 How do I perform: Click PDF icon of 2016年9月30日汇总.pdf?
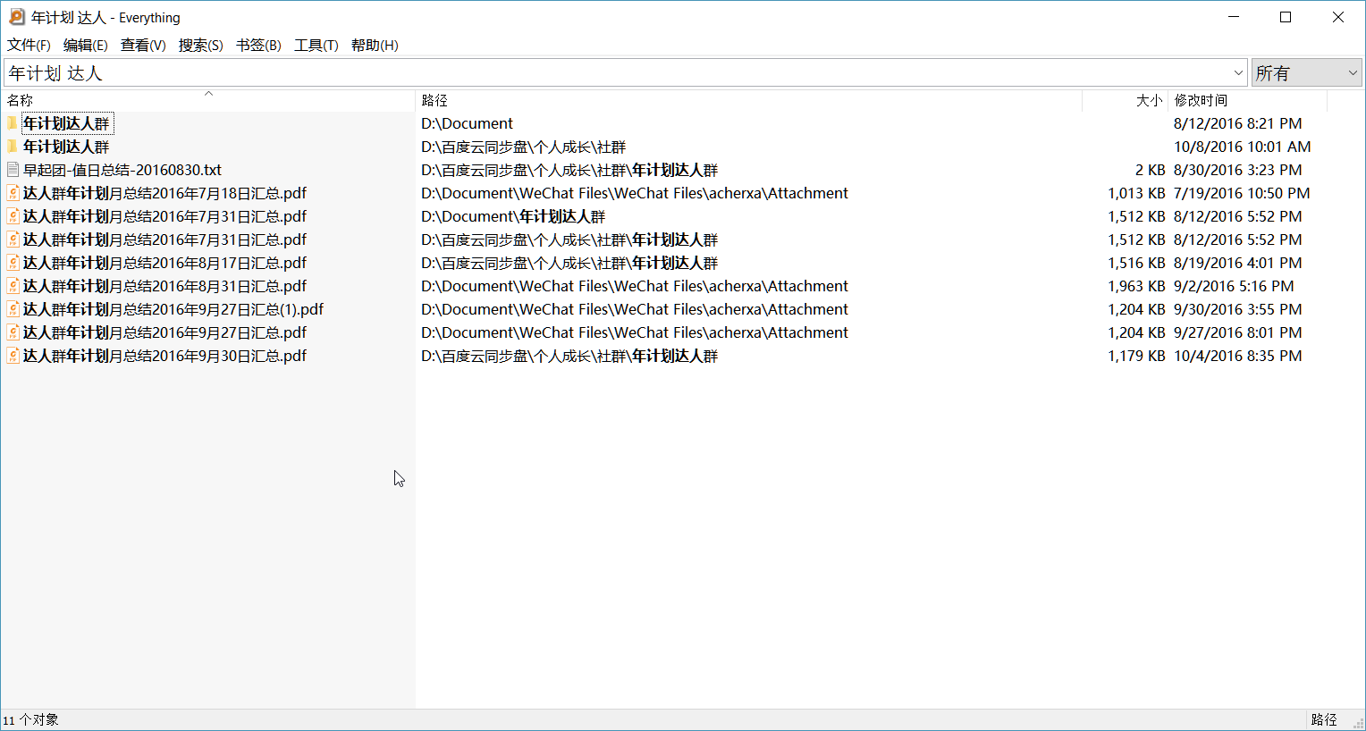[x=13, y=356]
